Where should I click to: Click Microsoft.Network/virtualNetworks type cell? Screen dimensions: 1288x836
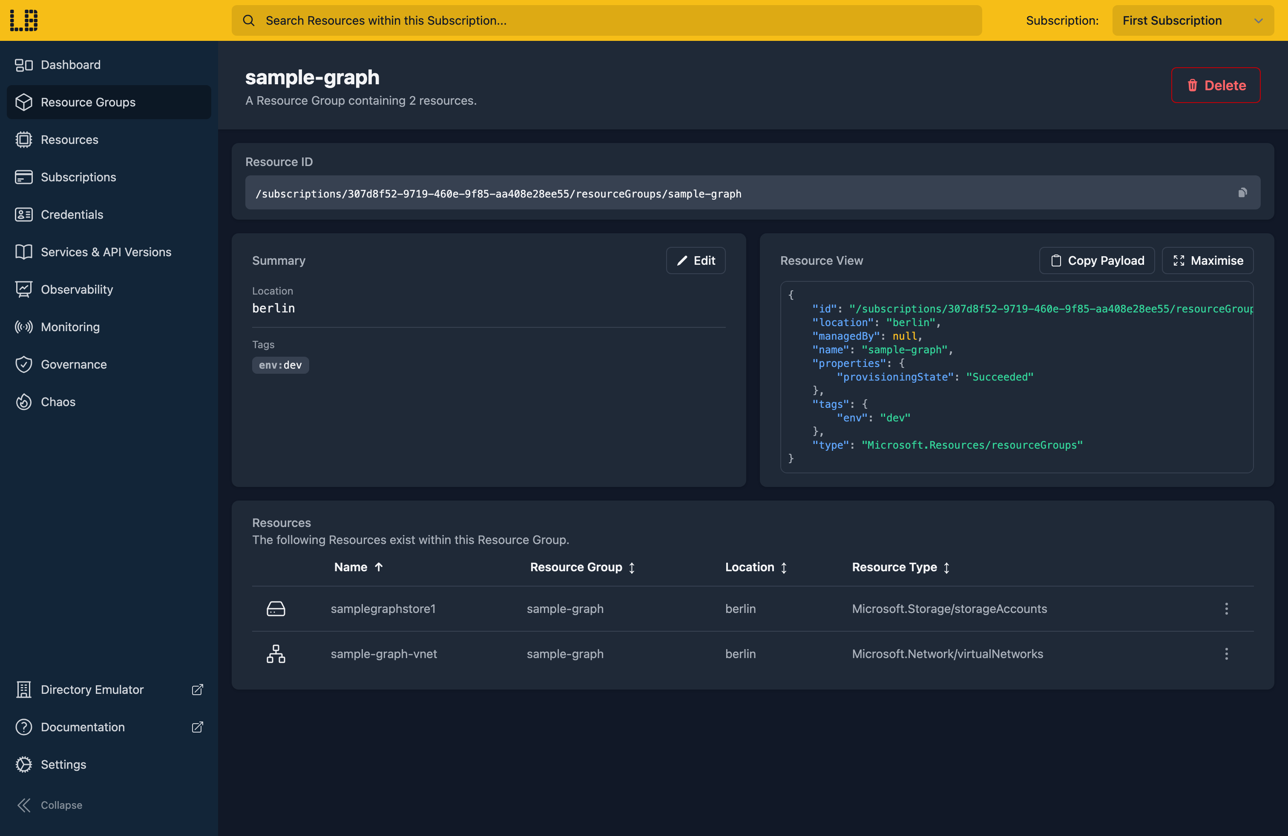pos(947,654)
